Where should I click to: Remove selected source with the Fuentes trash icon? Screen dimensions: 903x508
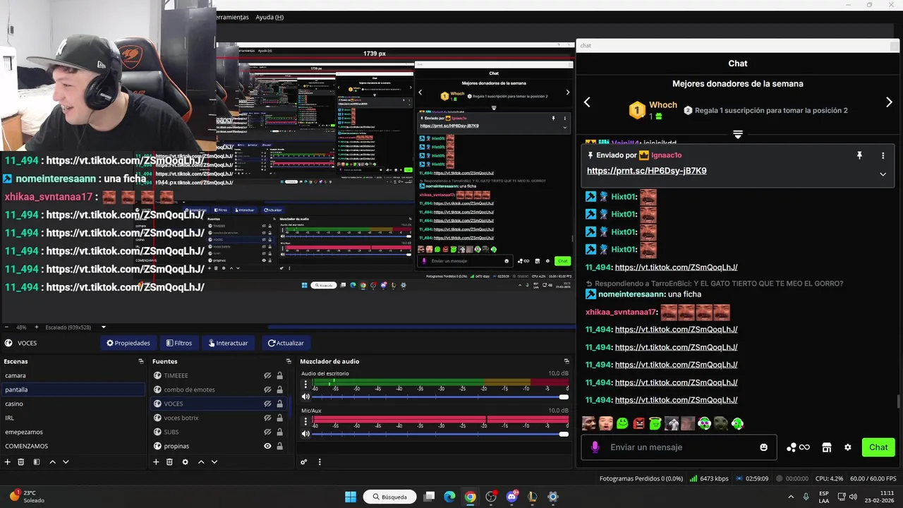(x=169, y=462)
